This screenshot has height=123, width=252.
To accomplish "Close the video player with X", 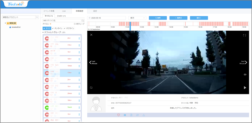I will tap(91, 35).
